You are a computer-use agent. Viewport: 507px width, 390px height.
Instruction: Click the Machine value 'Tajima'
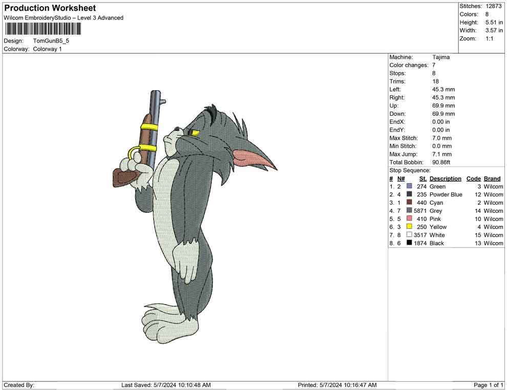click(x=441, y=57)
